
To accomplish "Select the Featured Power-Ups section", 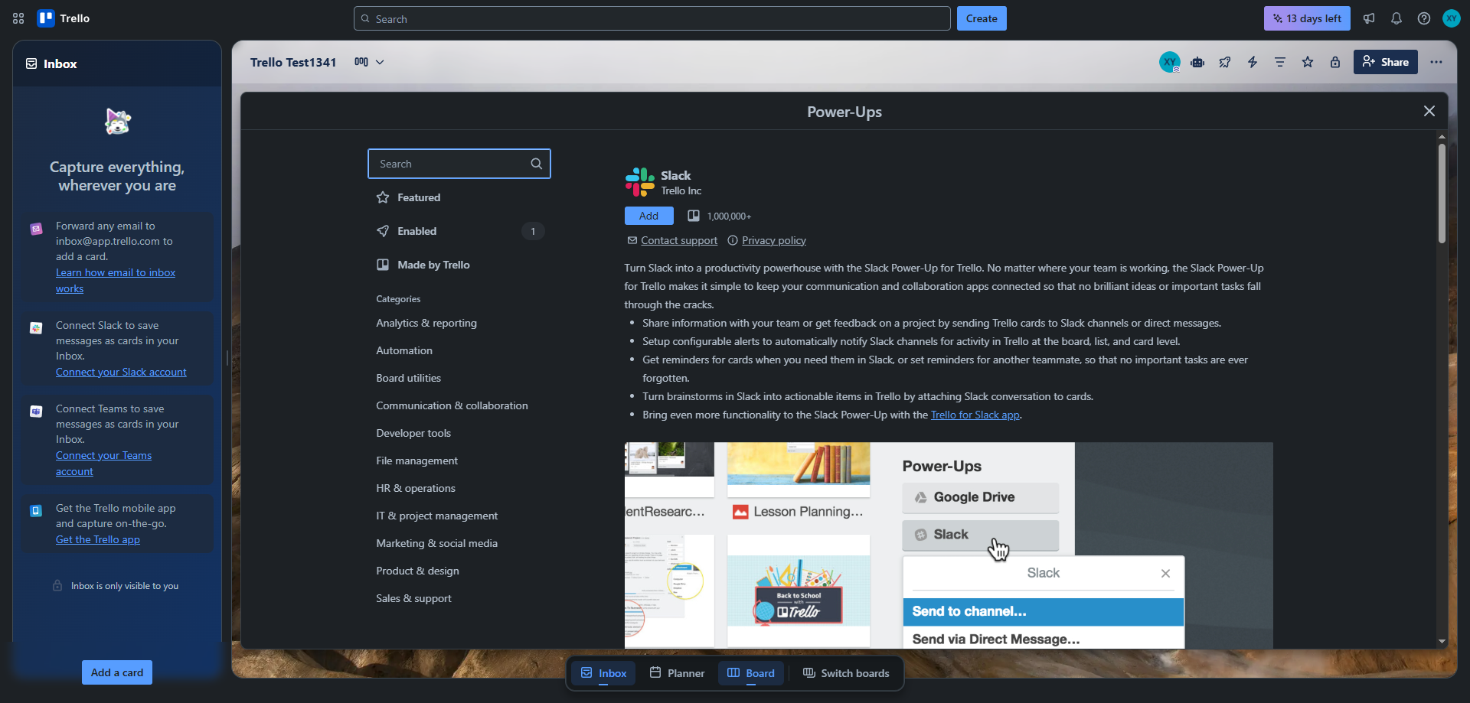I will pos(459,197).
